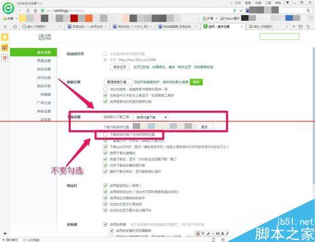315x242 pixels.
Task: Open the Weibo sidebar icon
Action: pyautogui.click(x=4, y=47)
